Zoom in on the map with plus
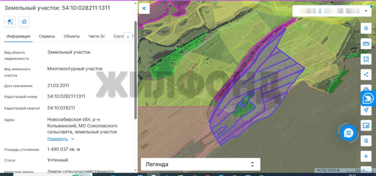Screen dimensions: 376x176 (366, 156)
